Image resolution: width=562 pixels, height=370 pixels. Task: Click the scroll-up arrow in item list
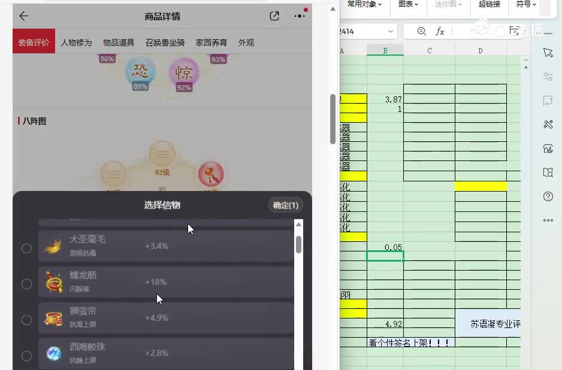(x=298, y=225)
